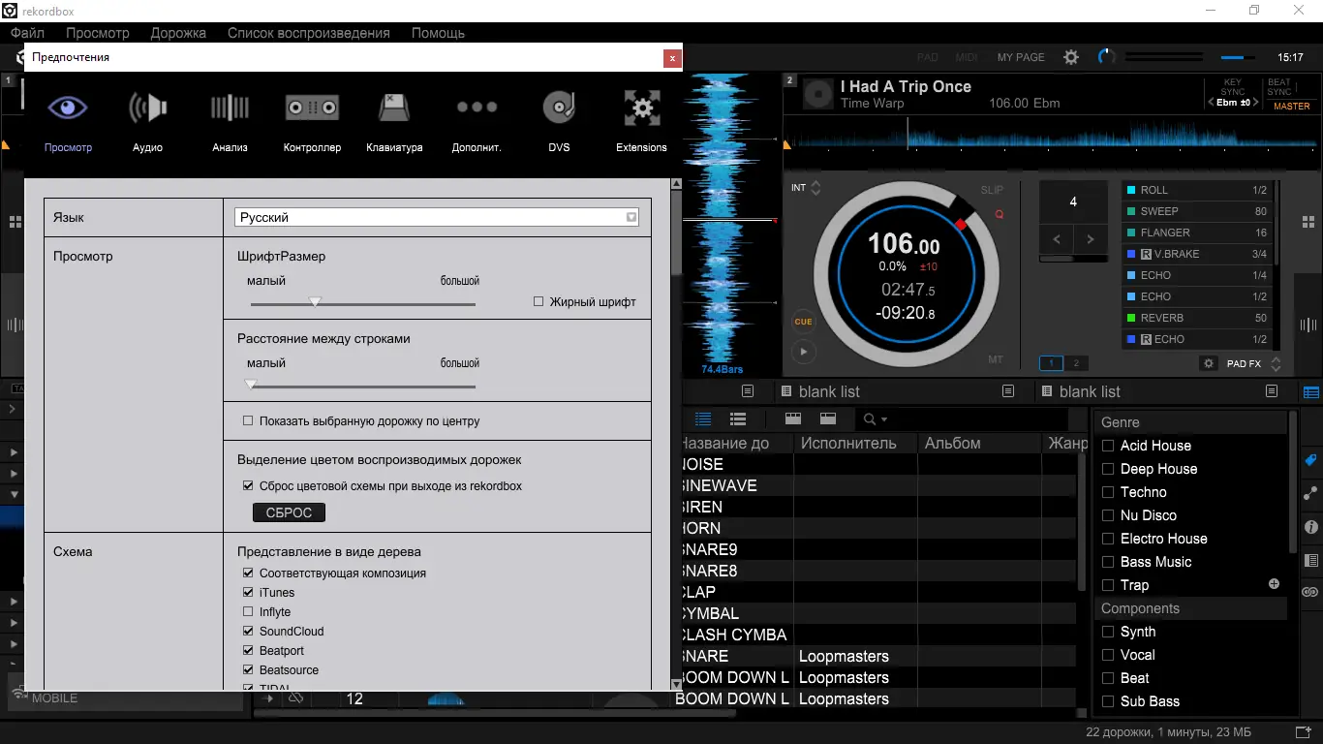Click the ШрифтРазмер font size slider handle

315,302
